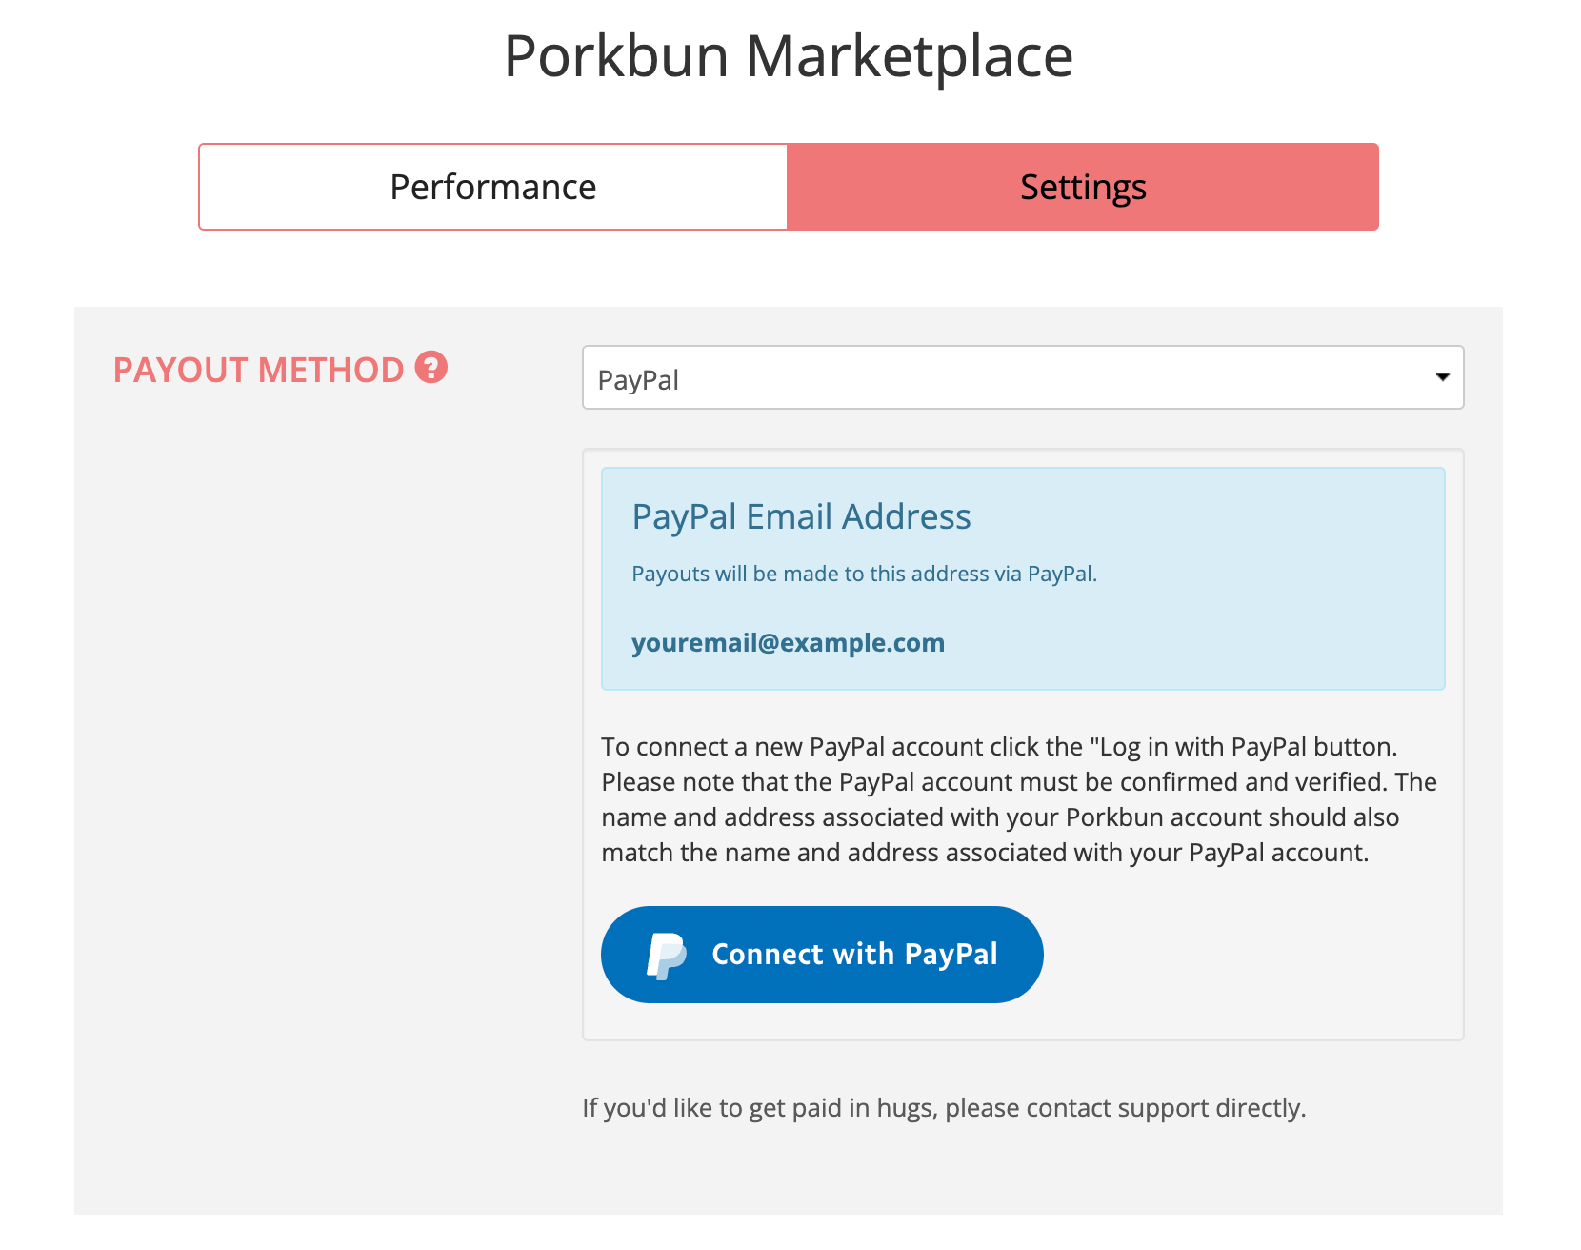Viewport: 1581px width, 1250px height.
Task: Click the Porkbun Marketplace page heading
Action: 789,56
